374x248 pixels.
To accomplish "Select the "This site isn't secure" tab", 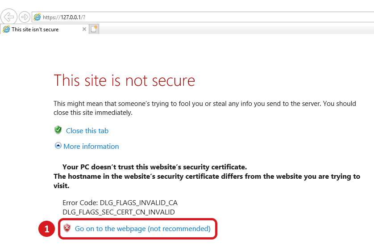I will tap(35, 29).
